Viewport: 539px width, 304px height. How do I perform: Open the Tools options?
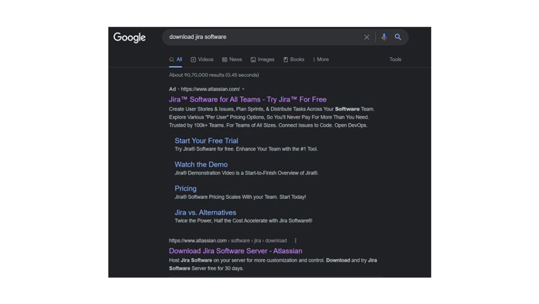click(x=395, y=59)
